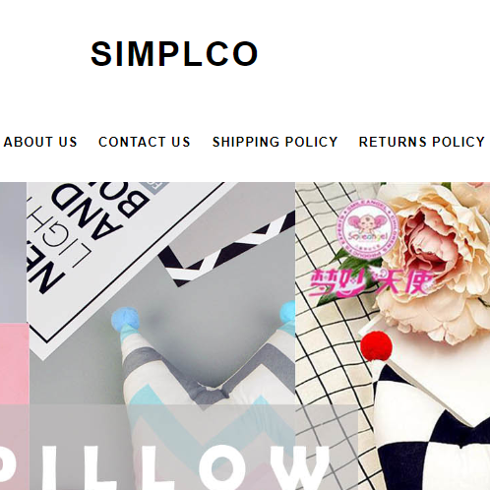Click the lavender-gray strip beside the poster
Viewport: 490px width, 490px height.
(13, 253)
